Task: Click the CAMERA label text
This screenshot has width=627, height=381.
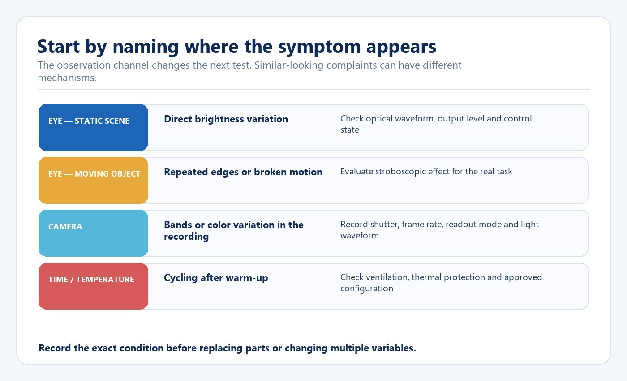Action: coord(65,227)
